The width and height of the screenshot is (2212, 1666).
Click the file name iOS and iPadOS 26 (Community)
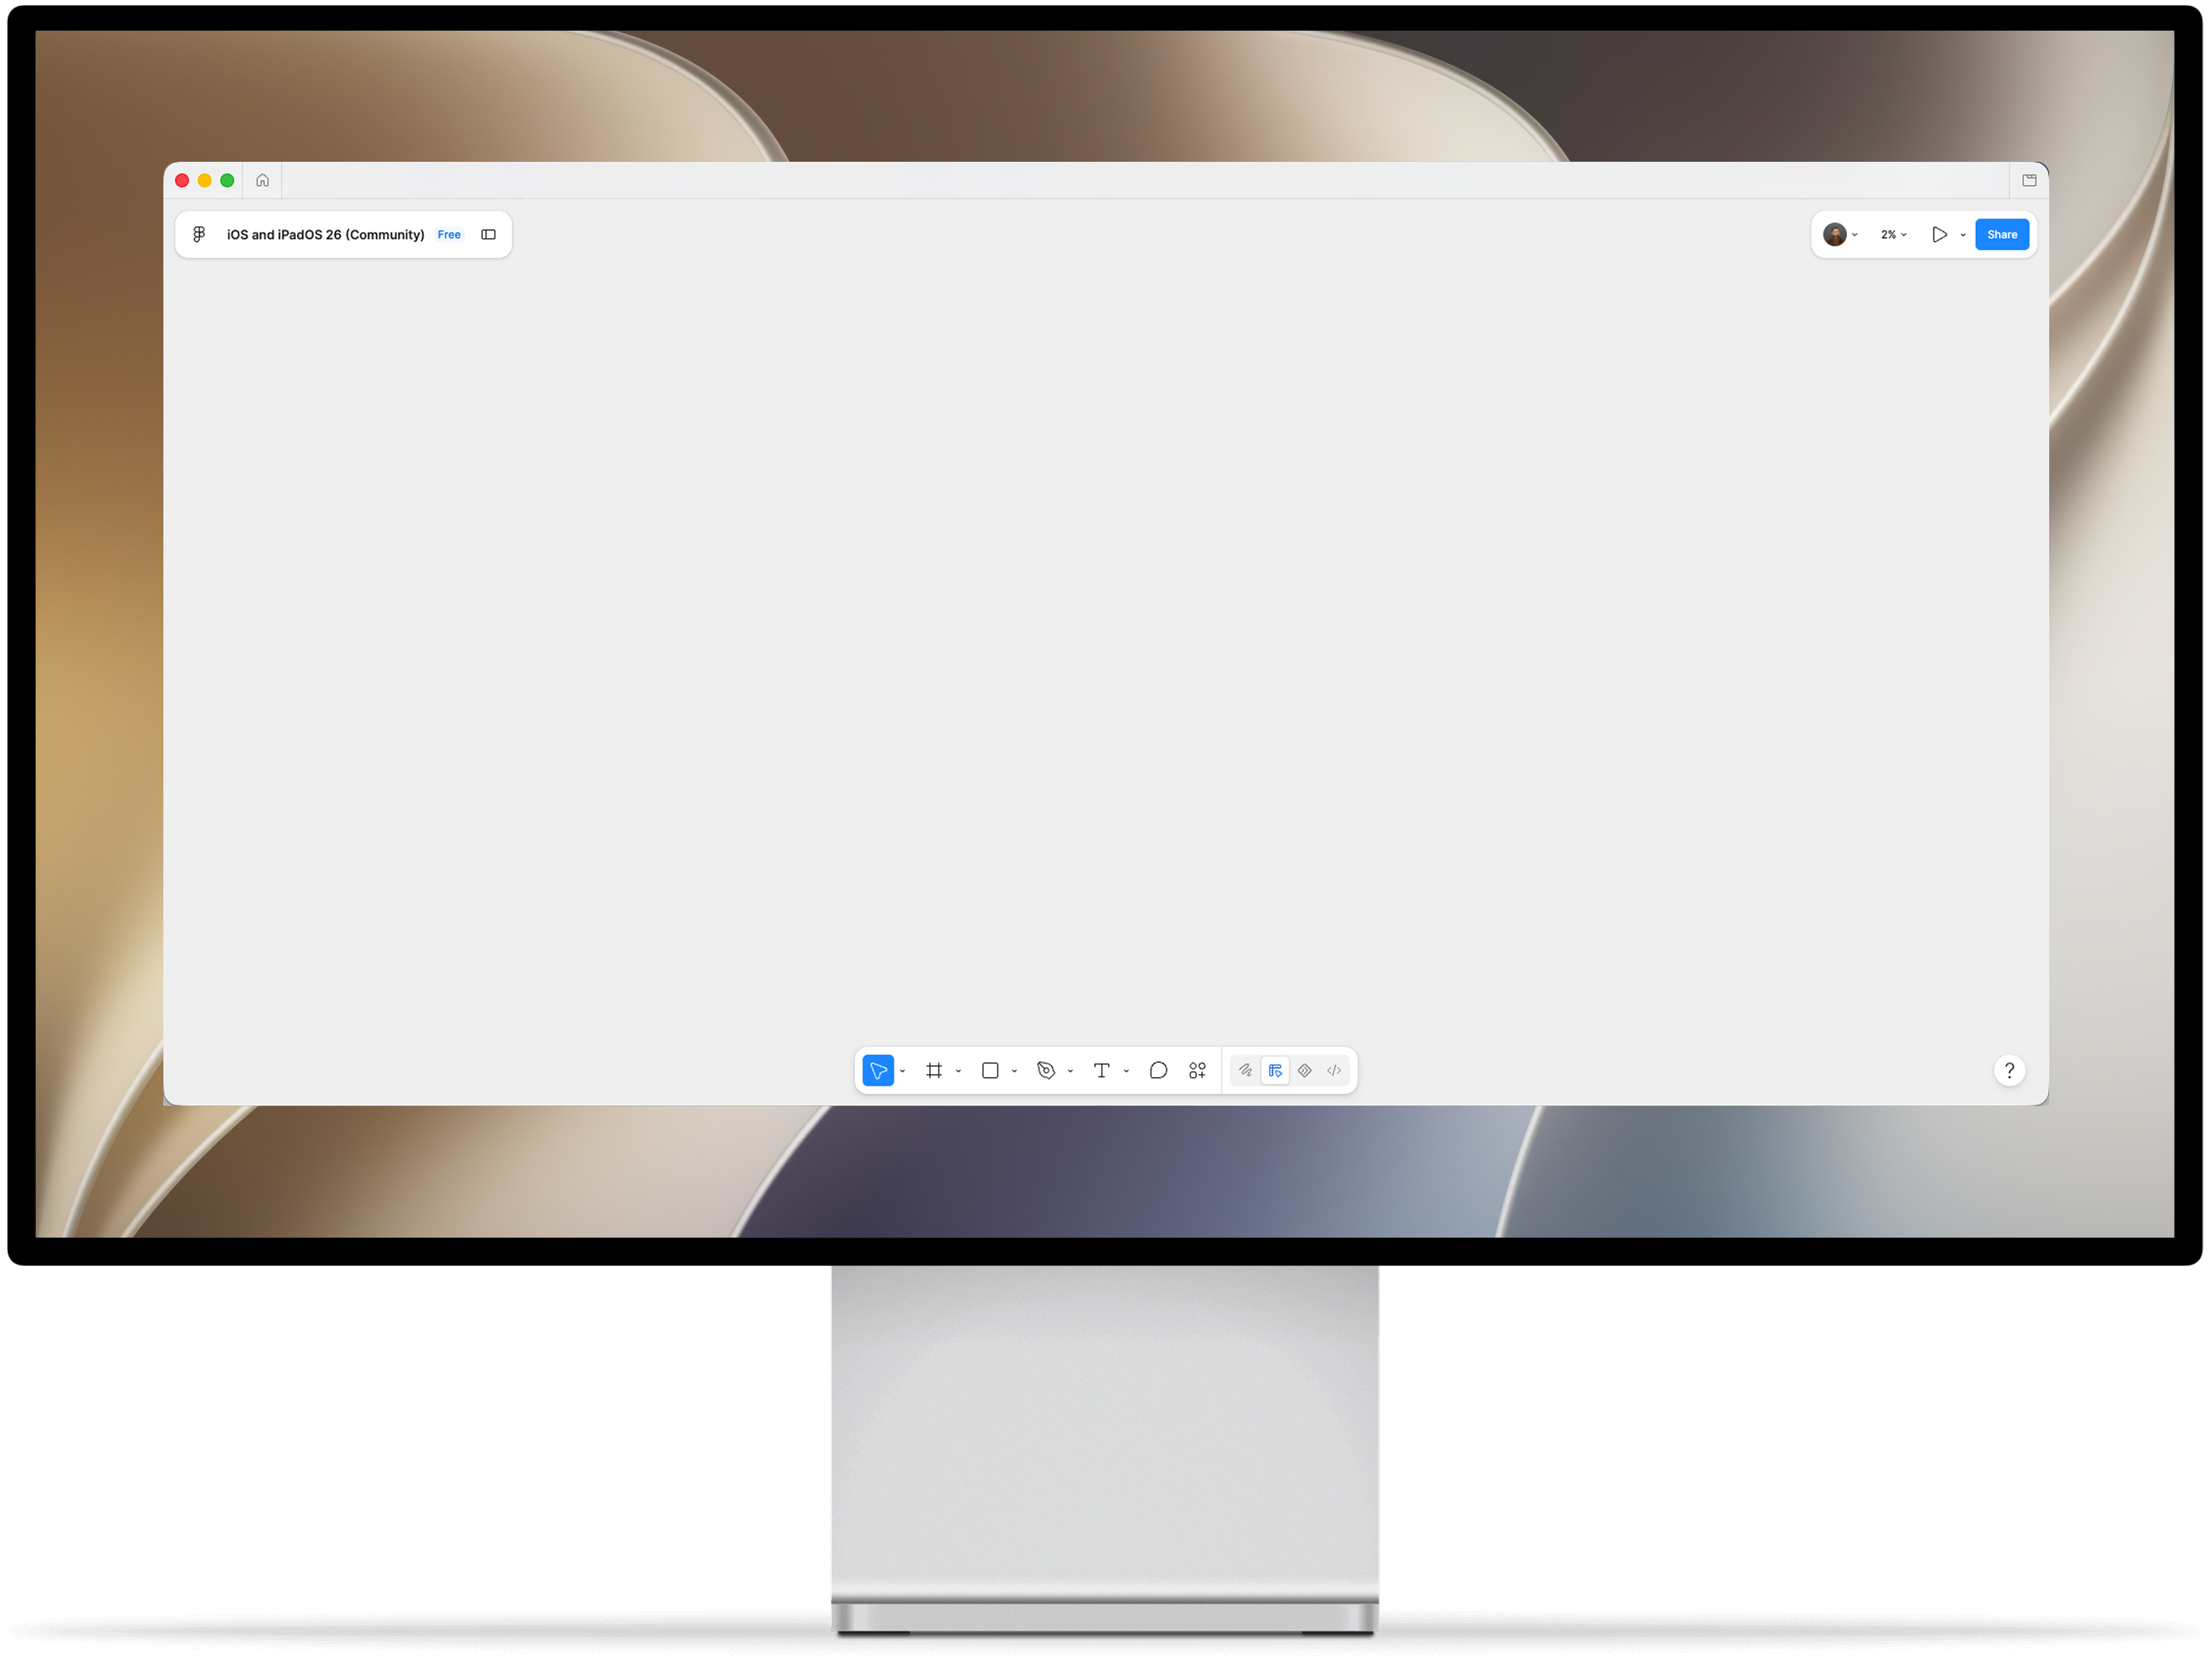(326, 235)
